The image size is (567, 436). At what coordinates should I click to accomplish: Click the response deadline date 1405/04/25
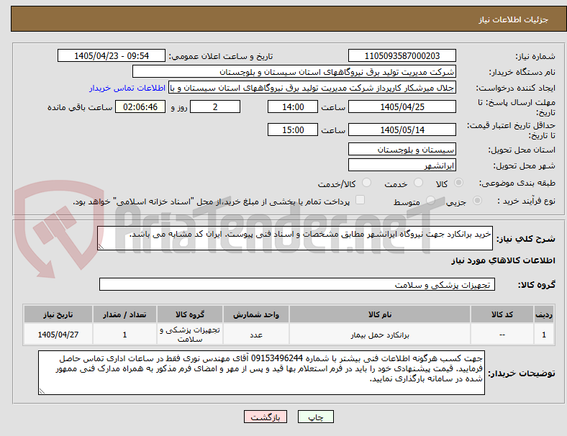[x=402, y=107]
